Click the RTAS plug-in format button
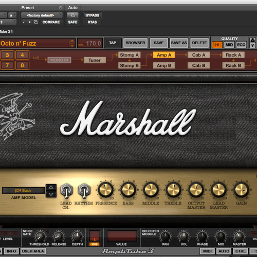Viewport: 257px width, 257px height. coord(92,22)
